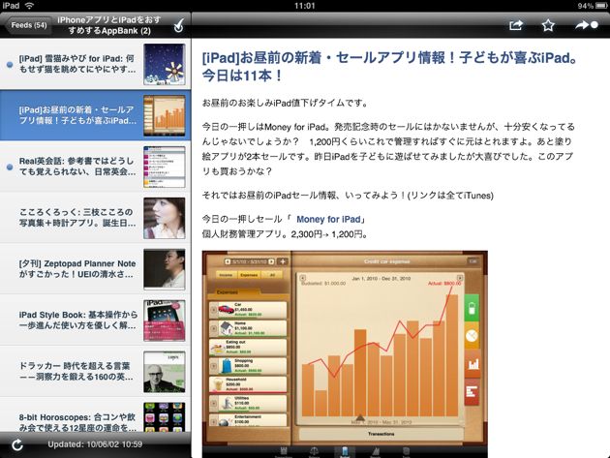Tap the Real英会話 screenshot thumbnail

tap(165, 167)
